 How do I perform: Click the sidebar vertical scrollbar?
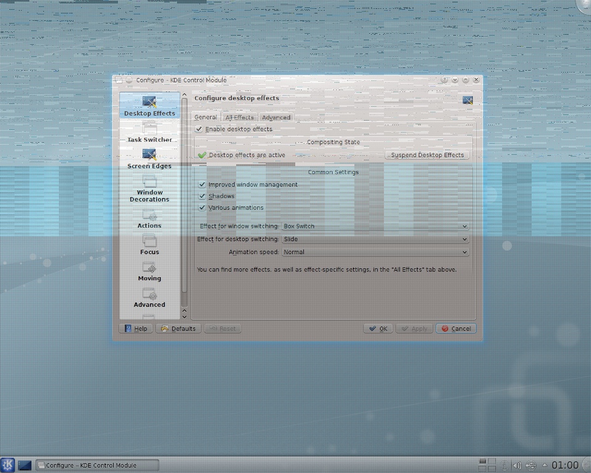184,203
